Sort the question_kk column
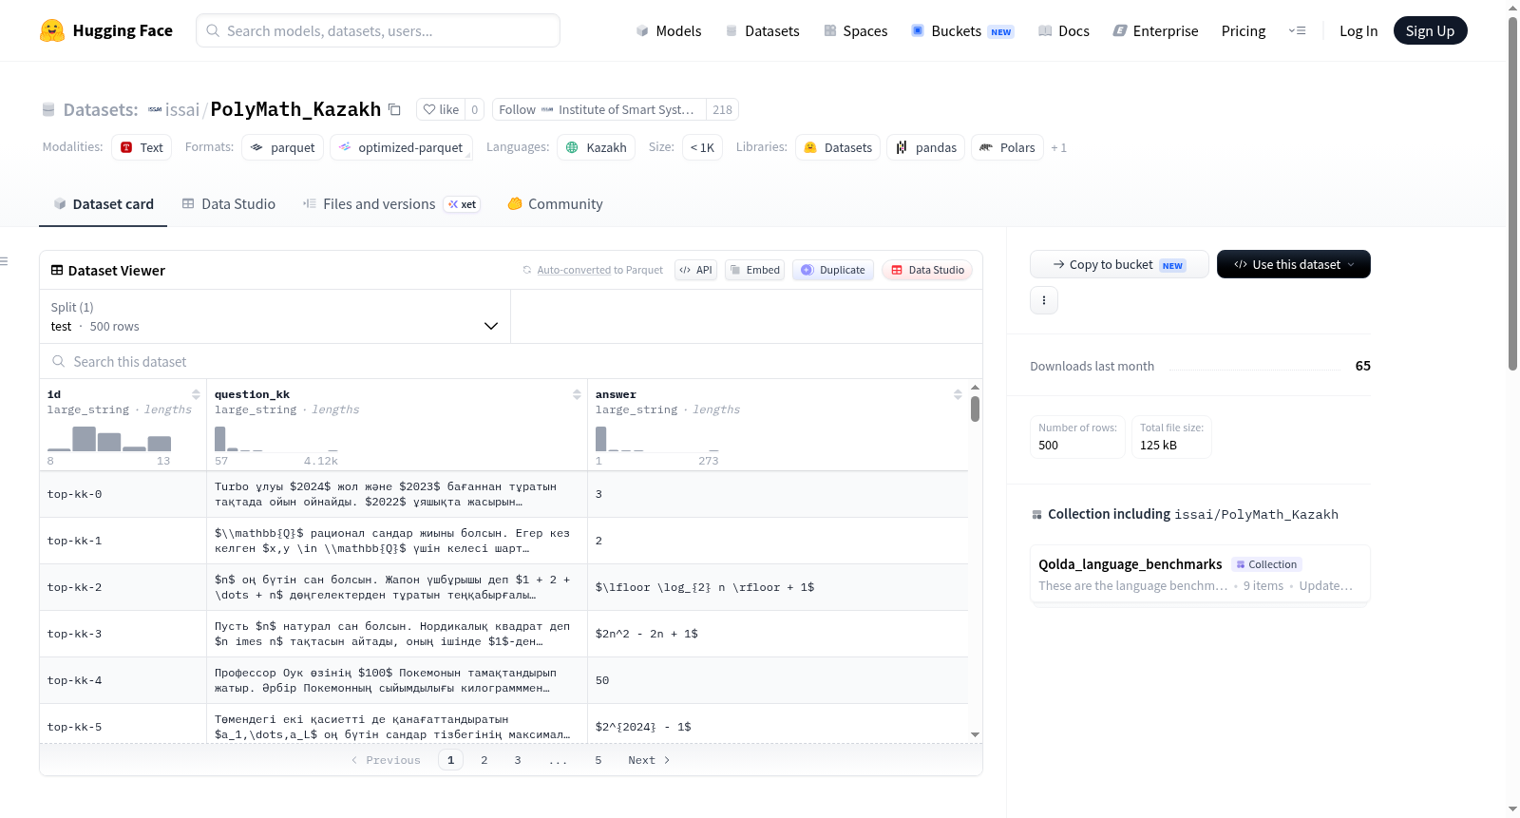Image resolution: width=1520 pixels, height=818 pixels. point(577,394)
